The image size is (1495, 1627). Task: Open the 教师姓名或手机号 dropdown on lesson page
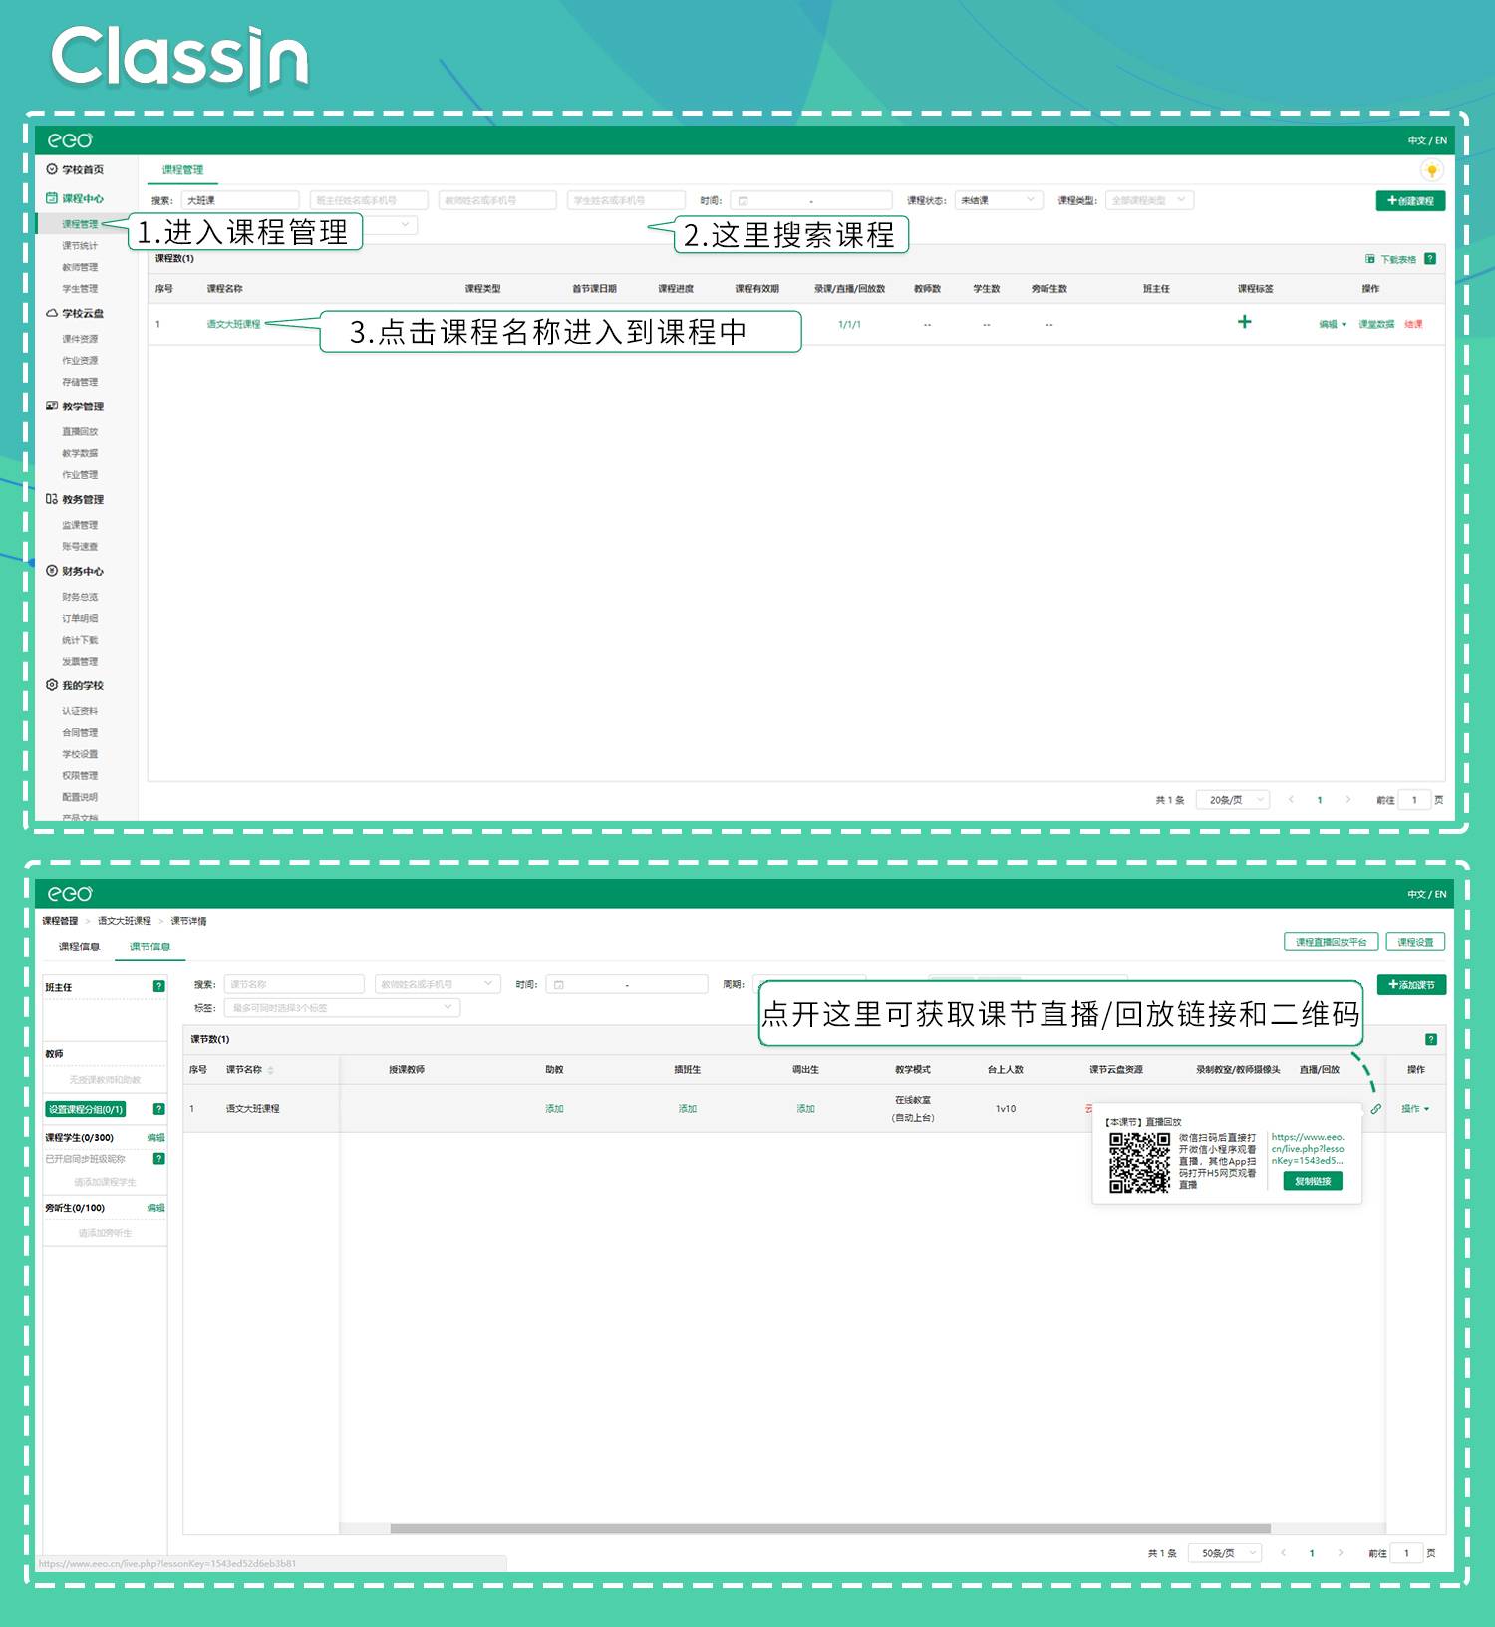(438, 984)
